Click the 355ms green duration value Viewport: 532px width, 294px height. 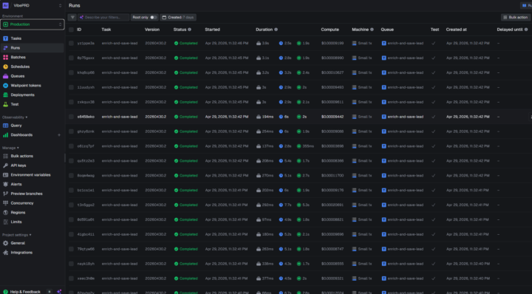click(x=305, y=146)
